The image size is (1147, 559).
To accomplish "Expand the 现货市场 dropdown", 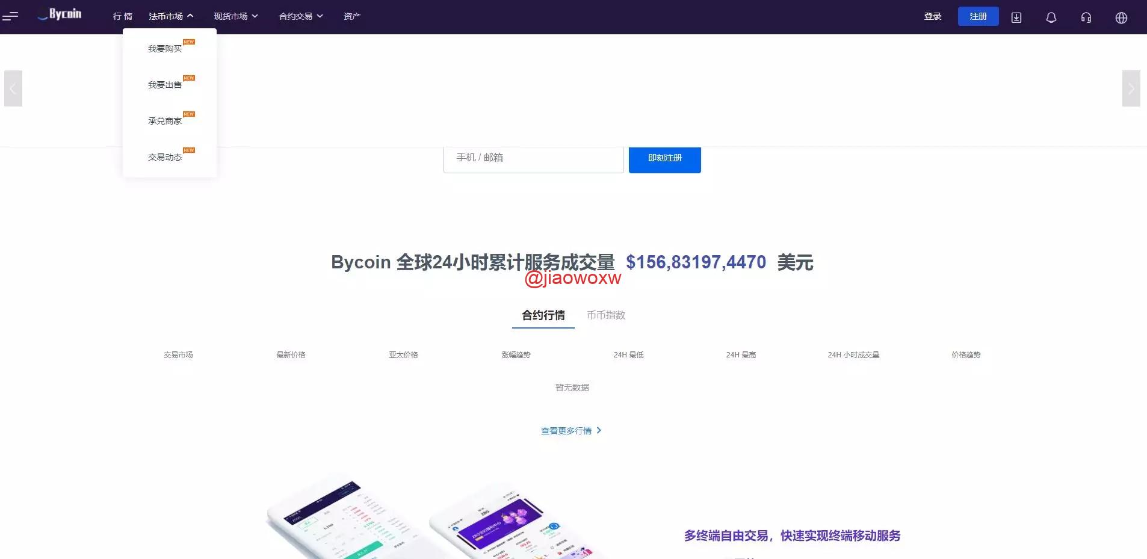I will coord(236,16).
